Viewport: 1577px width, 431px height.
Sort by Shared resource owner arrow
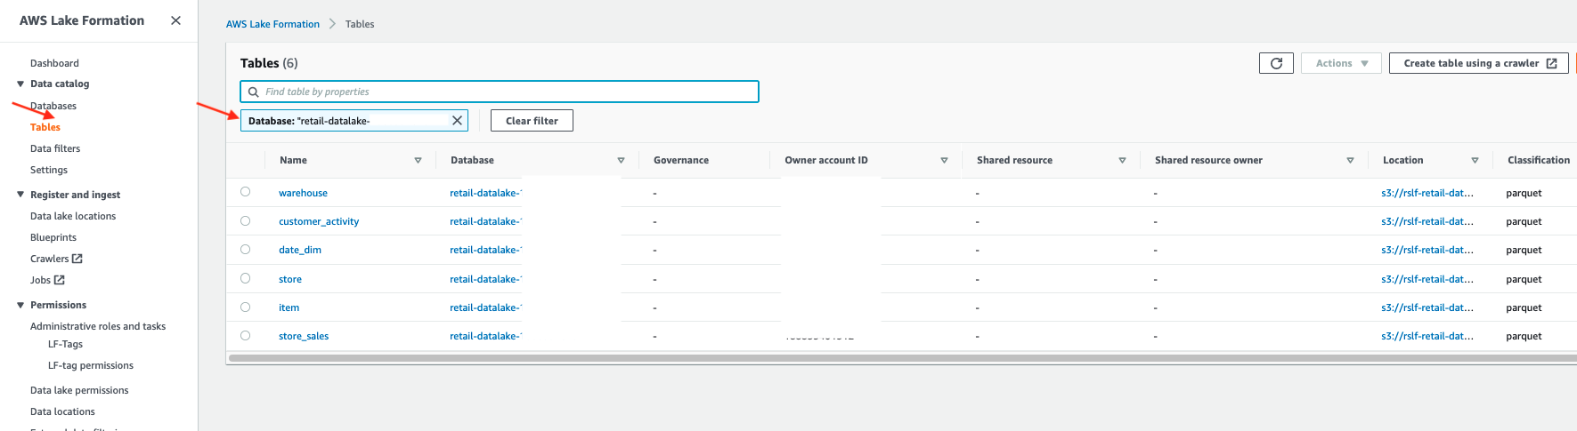point(1350,161)
